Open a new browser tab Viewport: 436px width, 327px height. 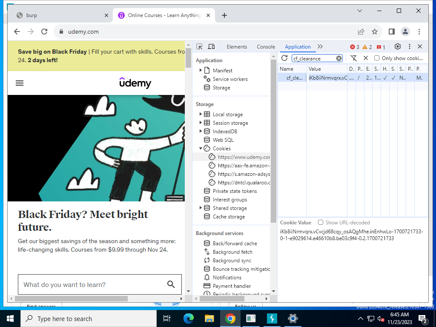[x=224, y=15]
